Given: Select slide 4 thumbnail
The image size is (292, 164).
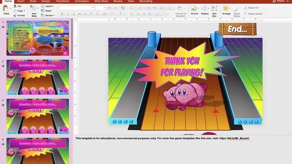Looking at the screenshot, I should 37,151.
